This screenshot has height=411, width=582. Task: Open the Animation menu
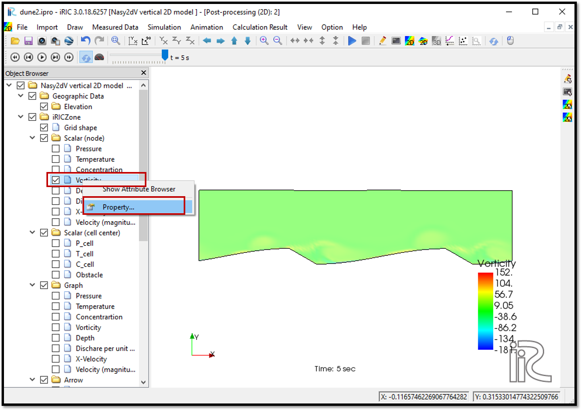[206, 27]
